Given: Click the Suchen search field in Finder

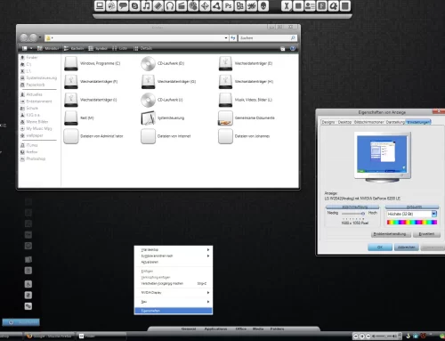Looking at the screenshot, I should tap(267, 38).
